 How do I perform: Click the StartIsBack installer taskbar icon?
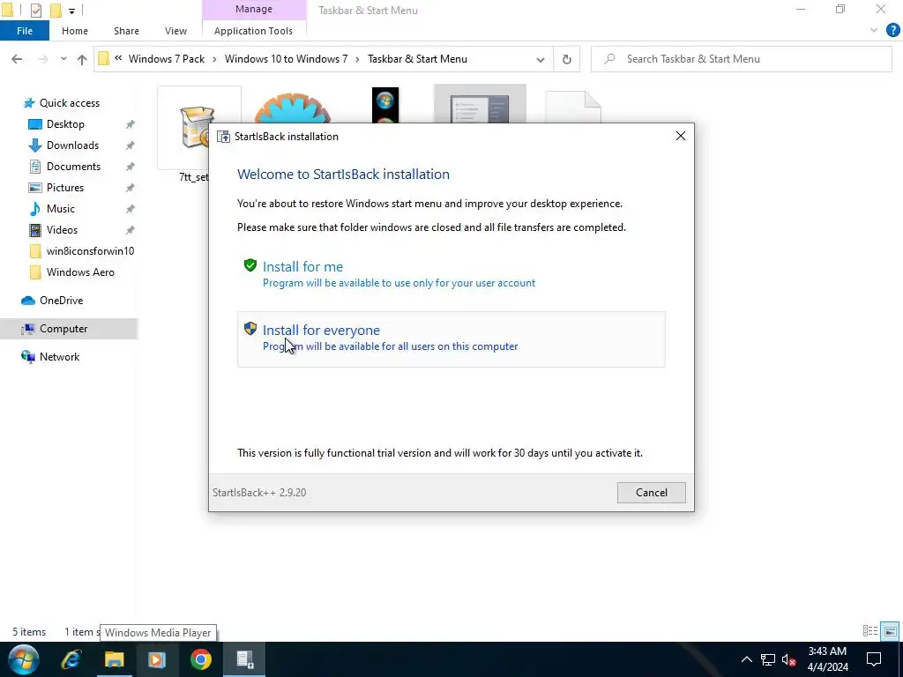click(245, 659)
